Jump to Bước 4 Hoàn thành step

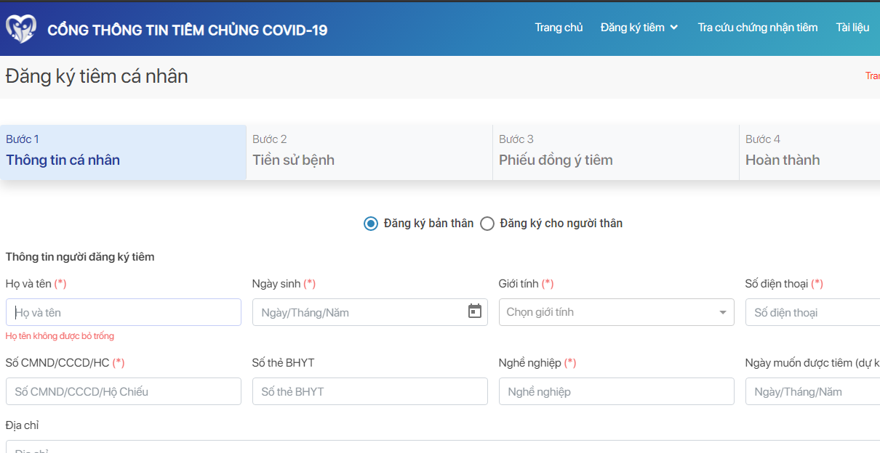pyautogui.click(x=809, y=151)
